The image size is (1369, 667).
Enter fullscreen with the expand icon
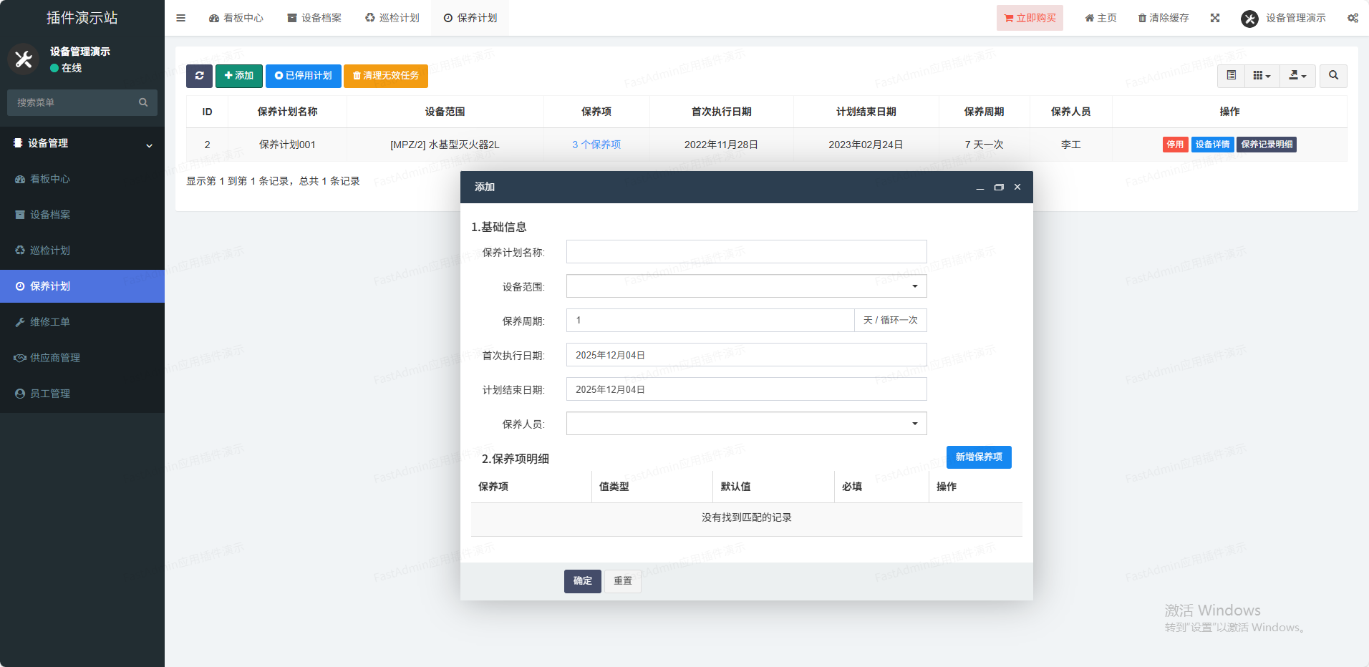tap(1215, 18)
